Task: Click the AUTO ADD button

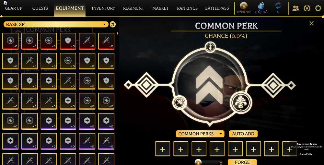Action: (243, 134)
